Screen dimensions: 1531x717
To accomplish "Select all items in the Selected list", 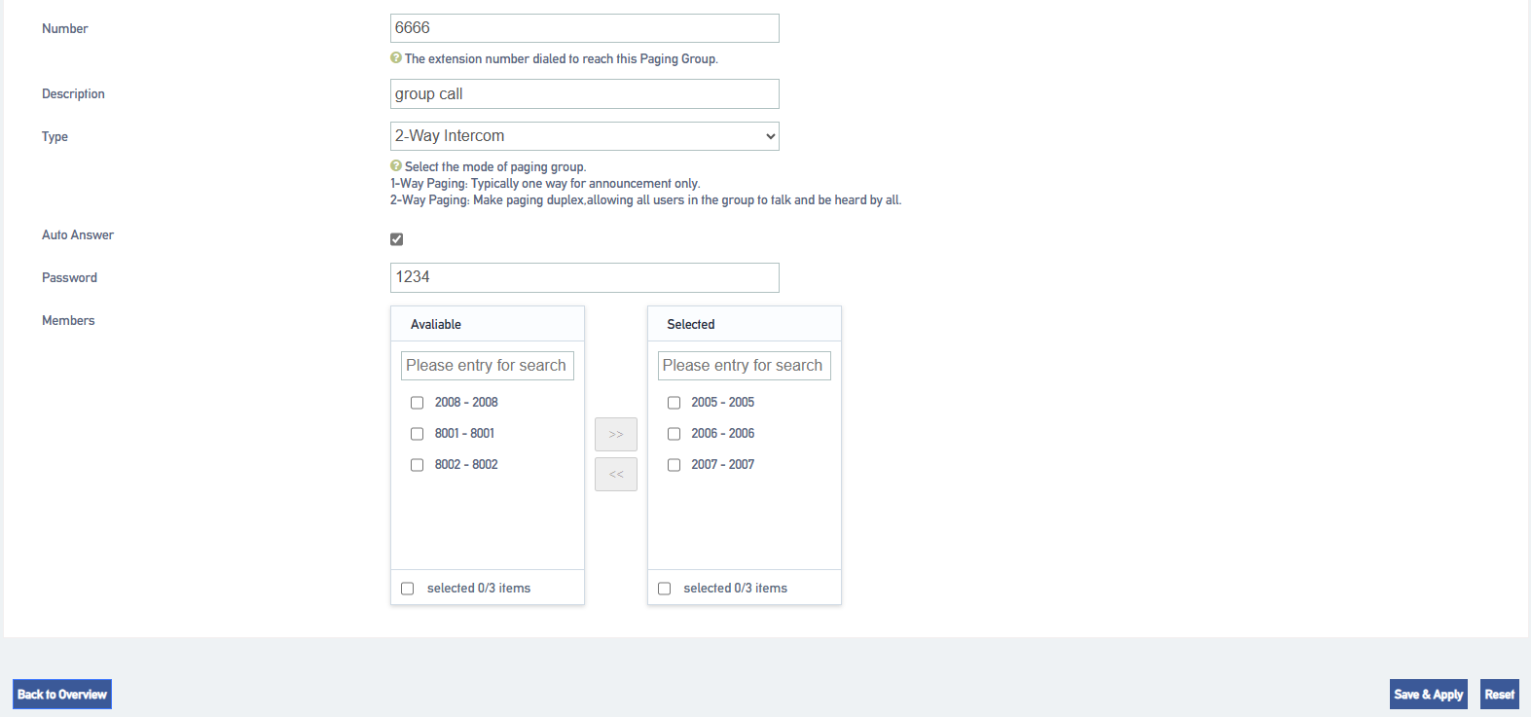I will click(x=664, y=589).
